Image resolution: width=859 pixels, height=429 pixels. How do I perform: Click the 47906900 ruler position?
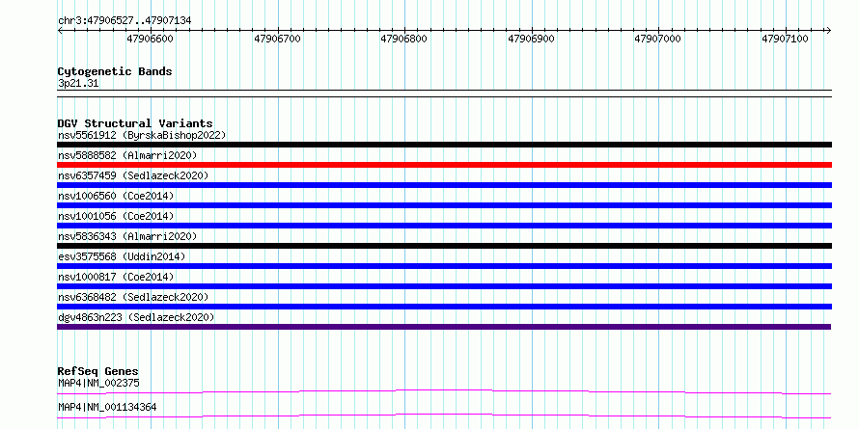point(531,39)
